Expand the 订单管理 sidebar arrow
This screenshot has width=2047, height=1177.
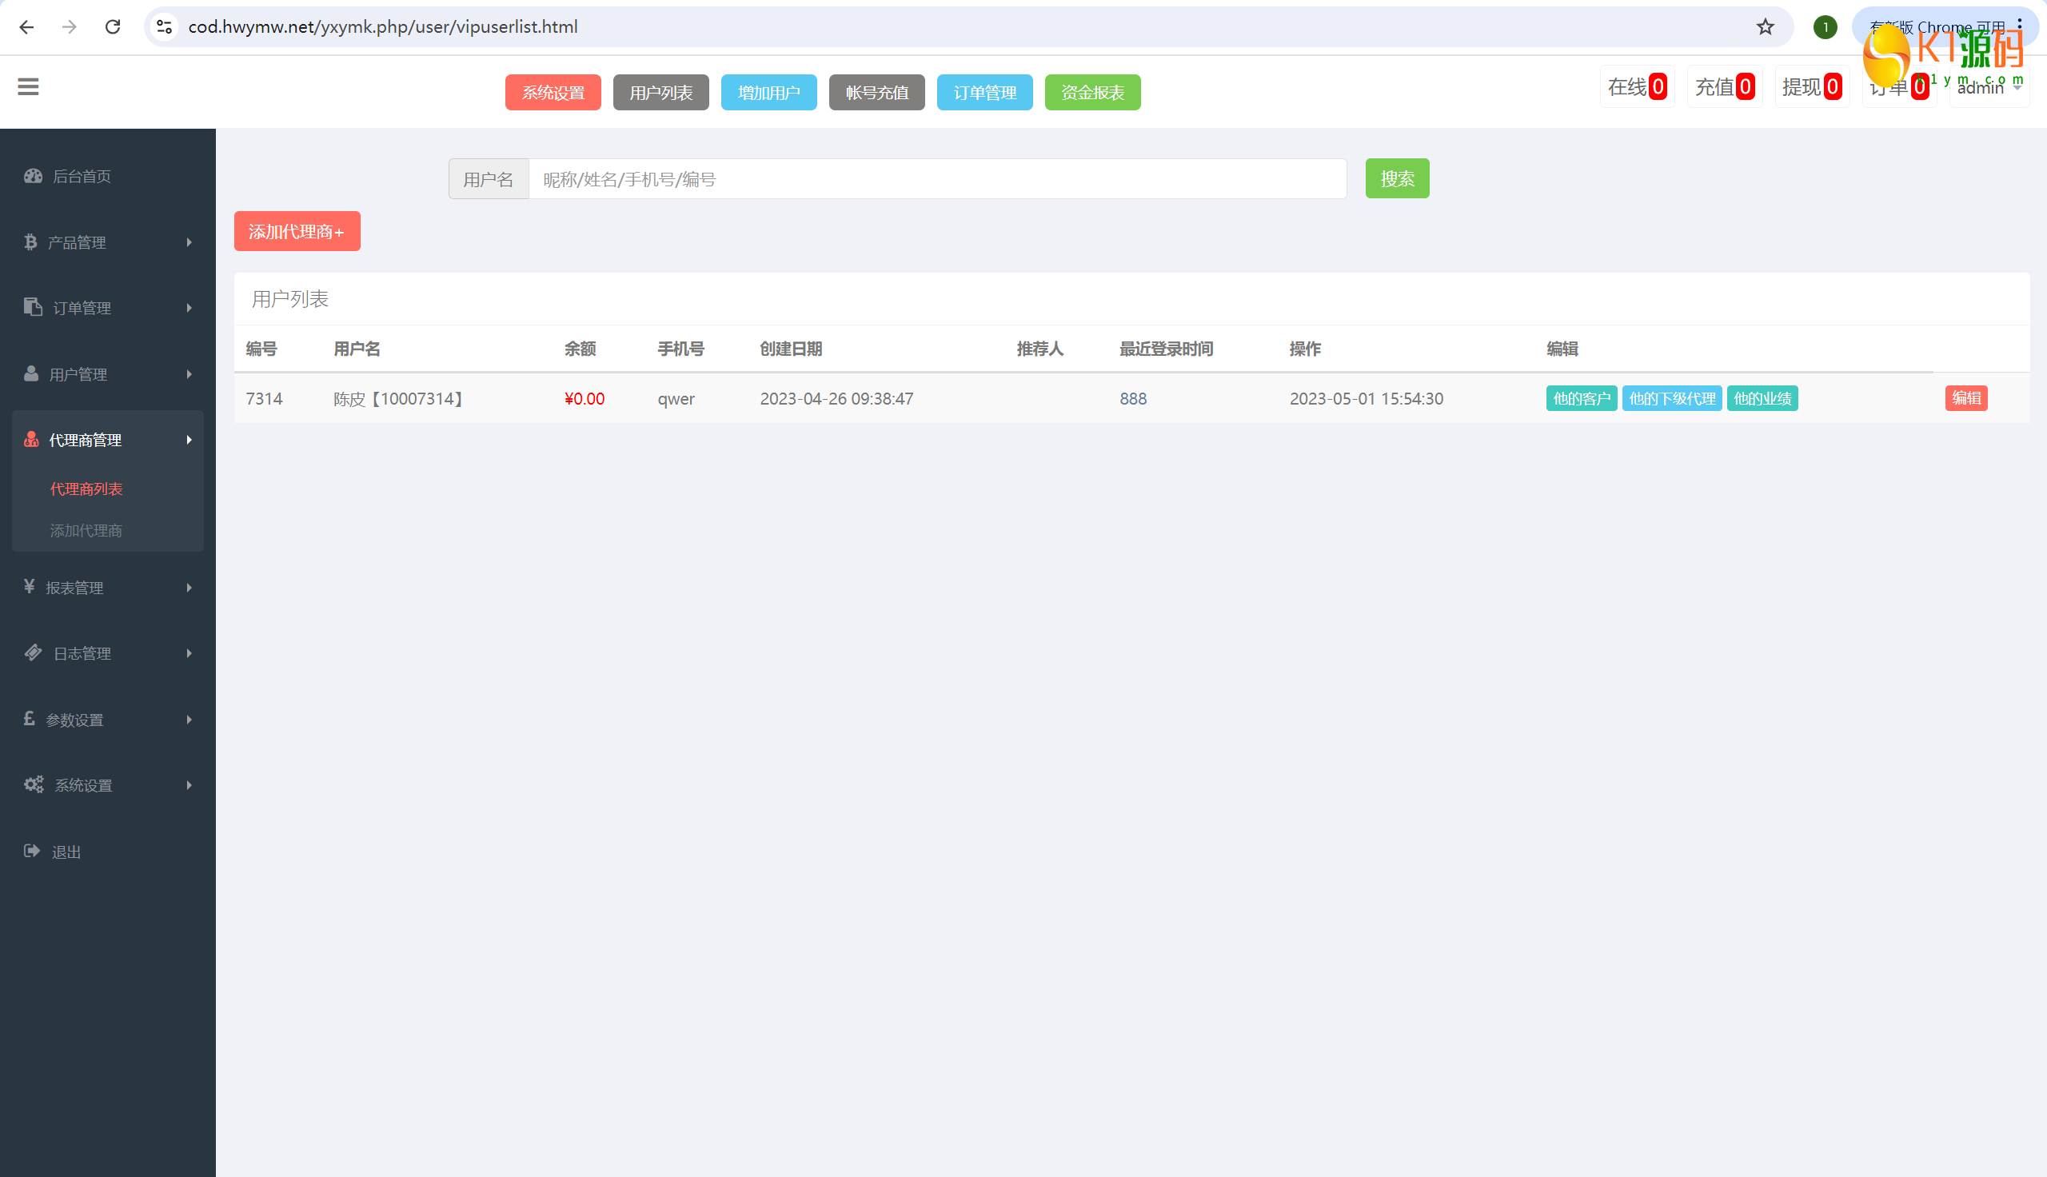click(x=189, y=308)
